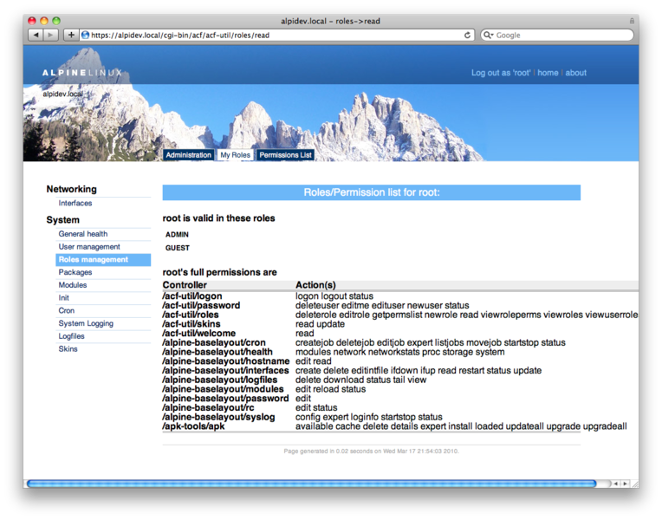Screen dimensions: 662x520
Task: Go back with the browser back arrow
Action: coord(36,35)
